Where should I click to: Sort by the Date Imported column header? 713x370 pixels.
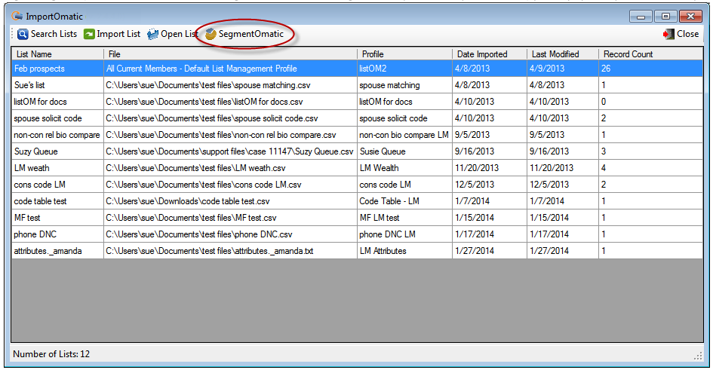pyautogui.click(x=490, y=54)
